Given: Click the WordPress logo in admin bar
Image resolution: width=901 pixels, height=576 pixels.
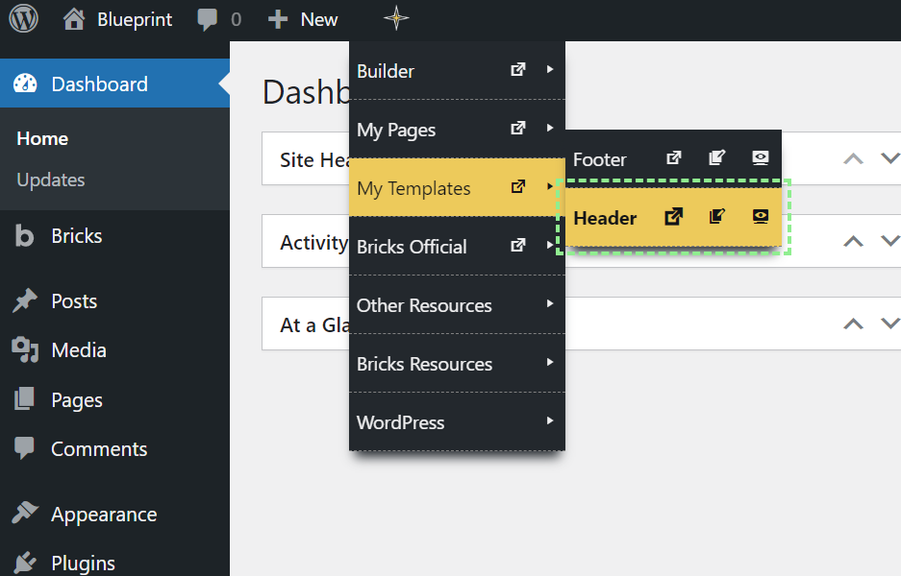Looking at the screenshot, I should [23, 19].
